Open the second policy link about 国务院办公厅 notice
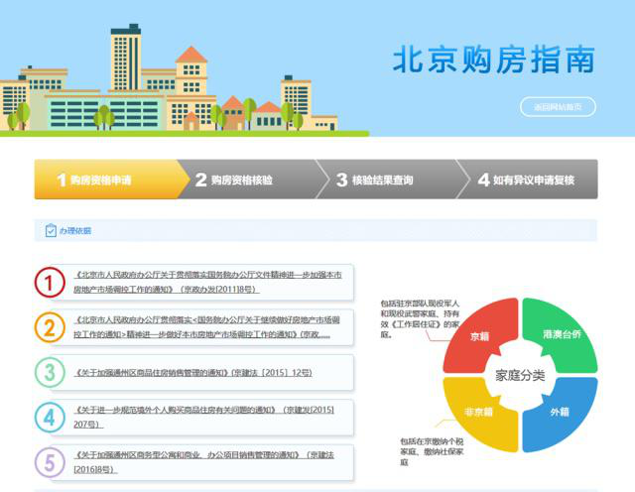 pos(207,327)
